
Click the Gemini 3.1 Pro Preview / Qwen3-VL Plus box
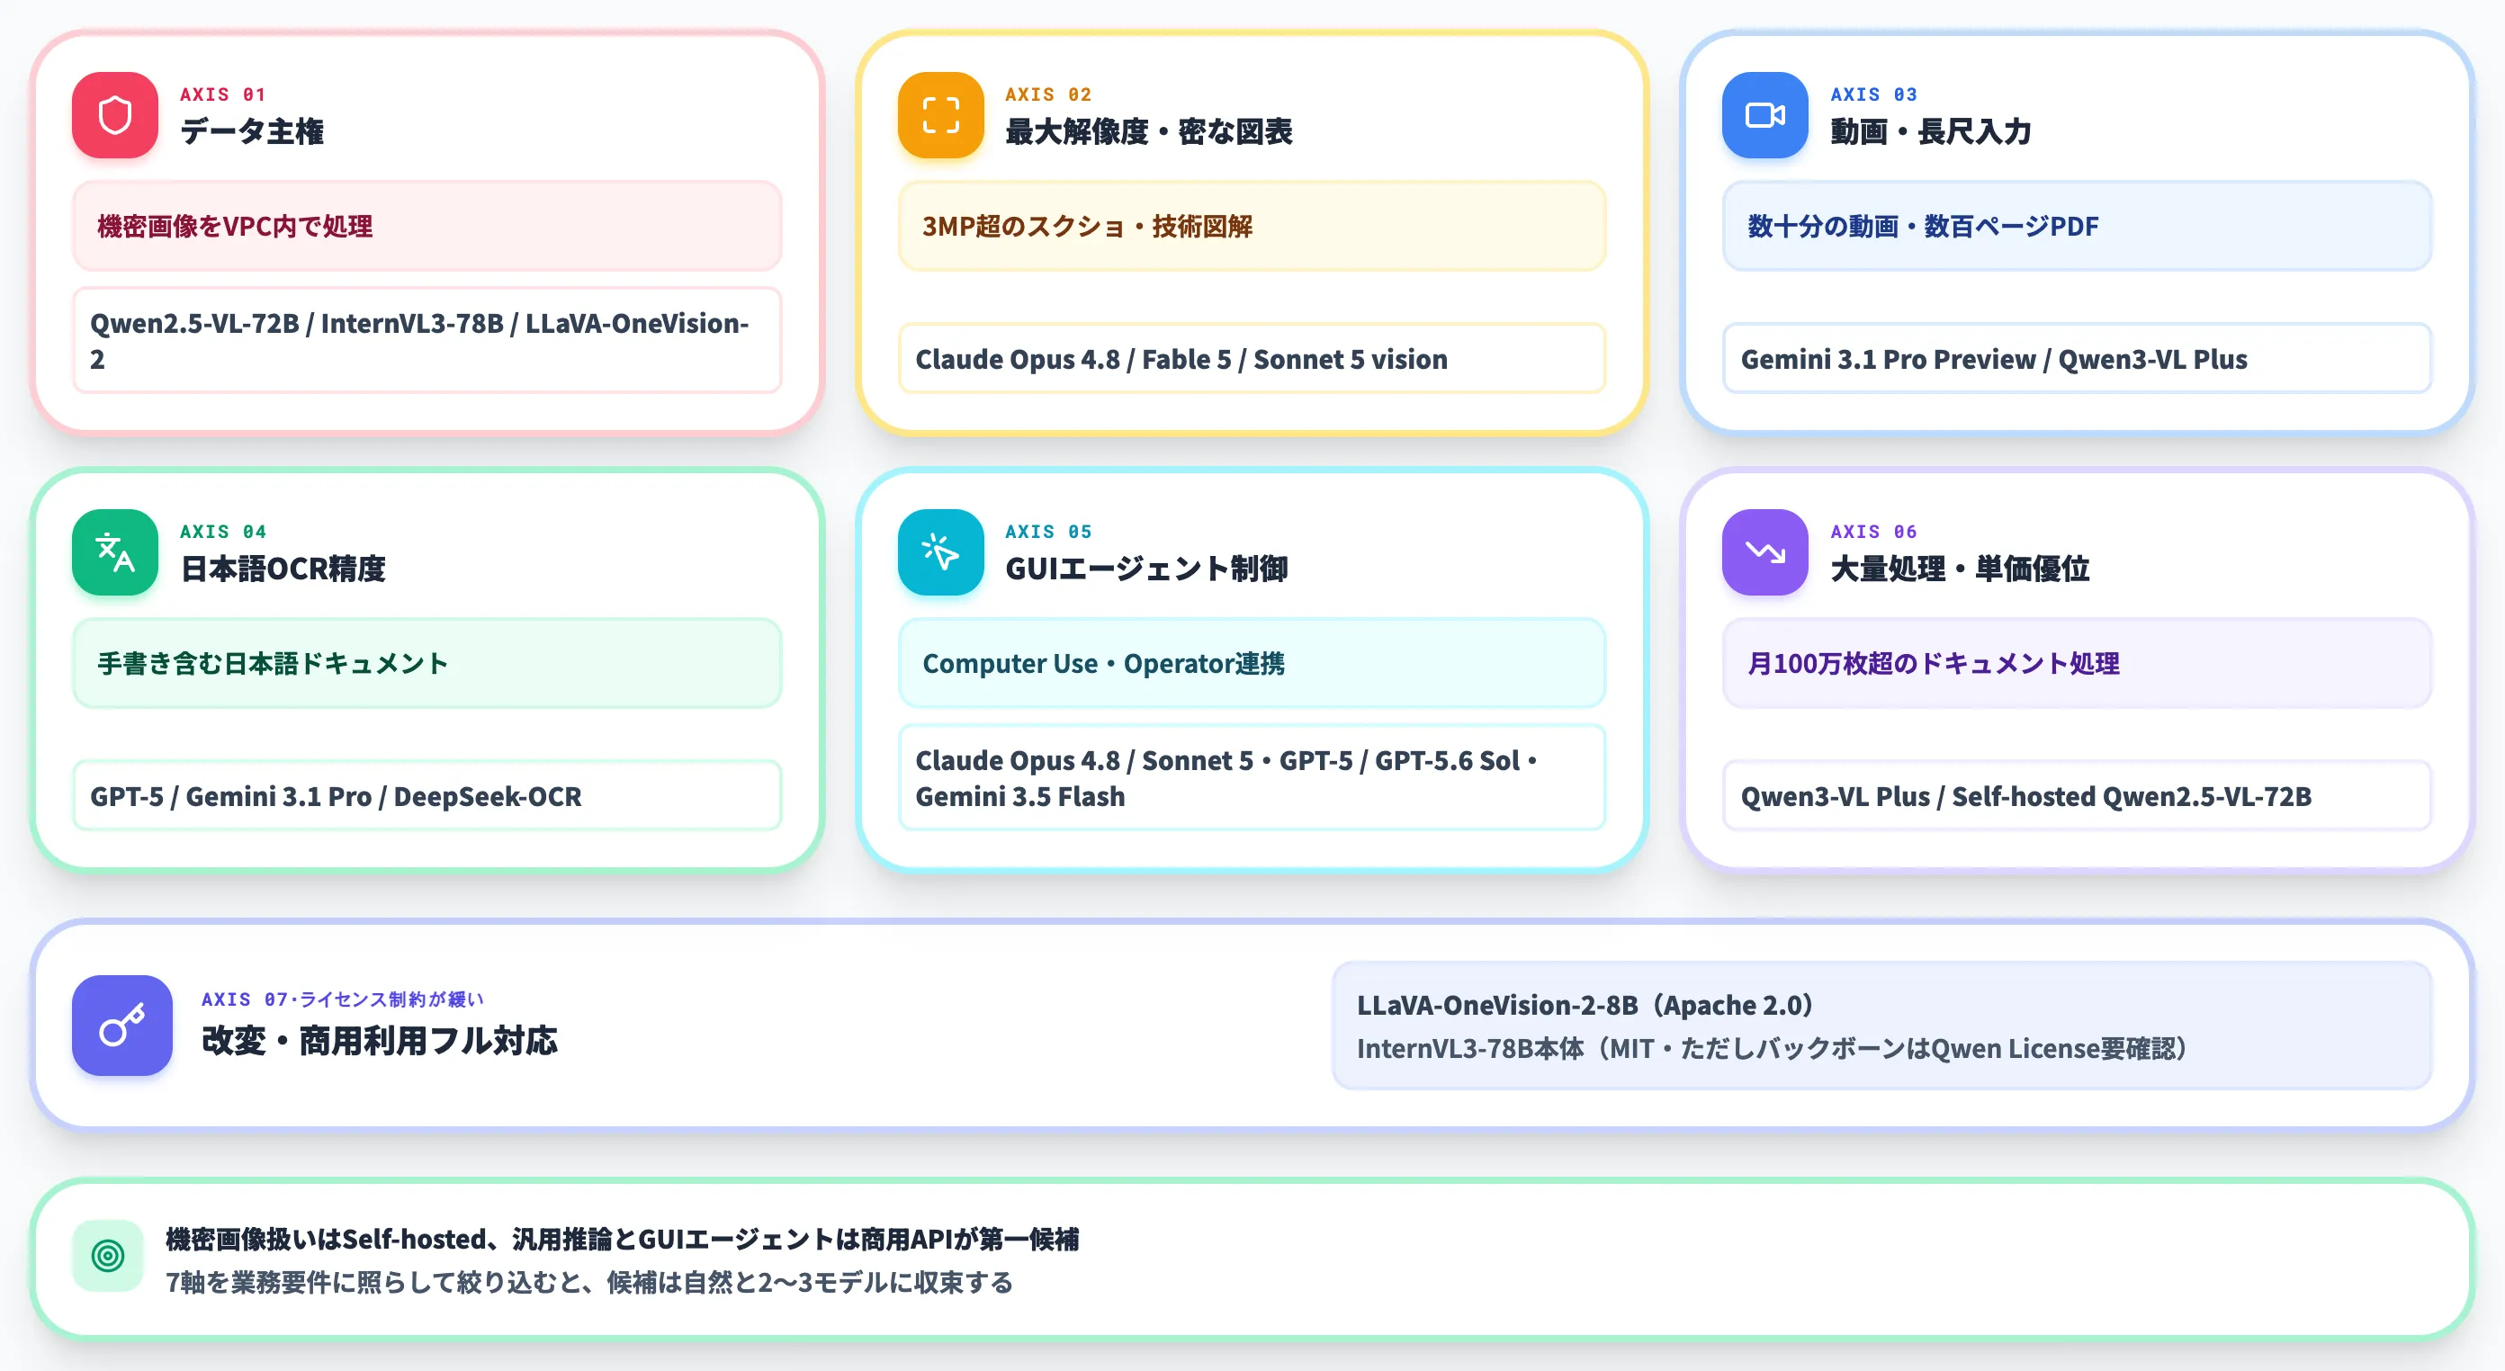[2077, 359]
